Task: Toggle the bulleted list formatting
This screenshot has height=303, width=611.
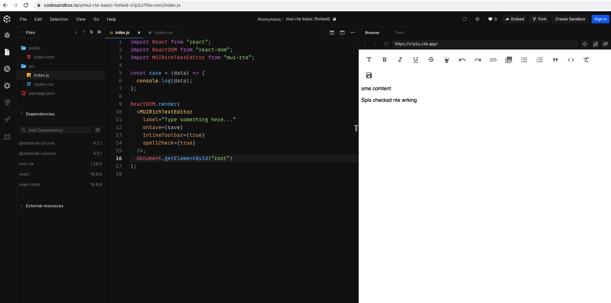Action: 524,60
